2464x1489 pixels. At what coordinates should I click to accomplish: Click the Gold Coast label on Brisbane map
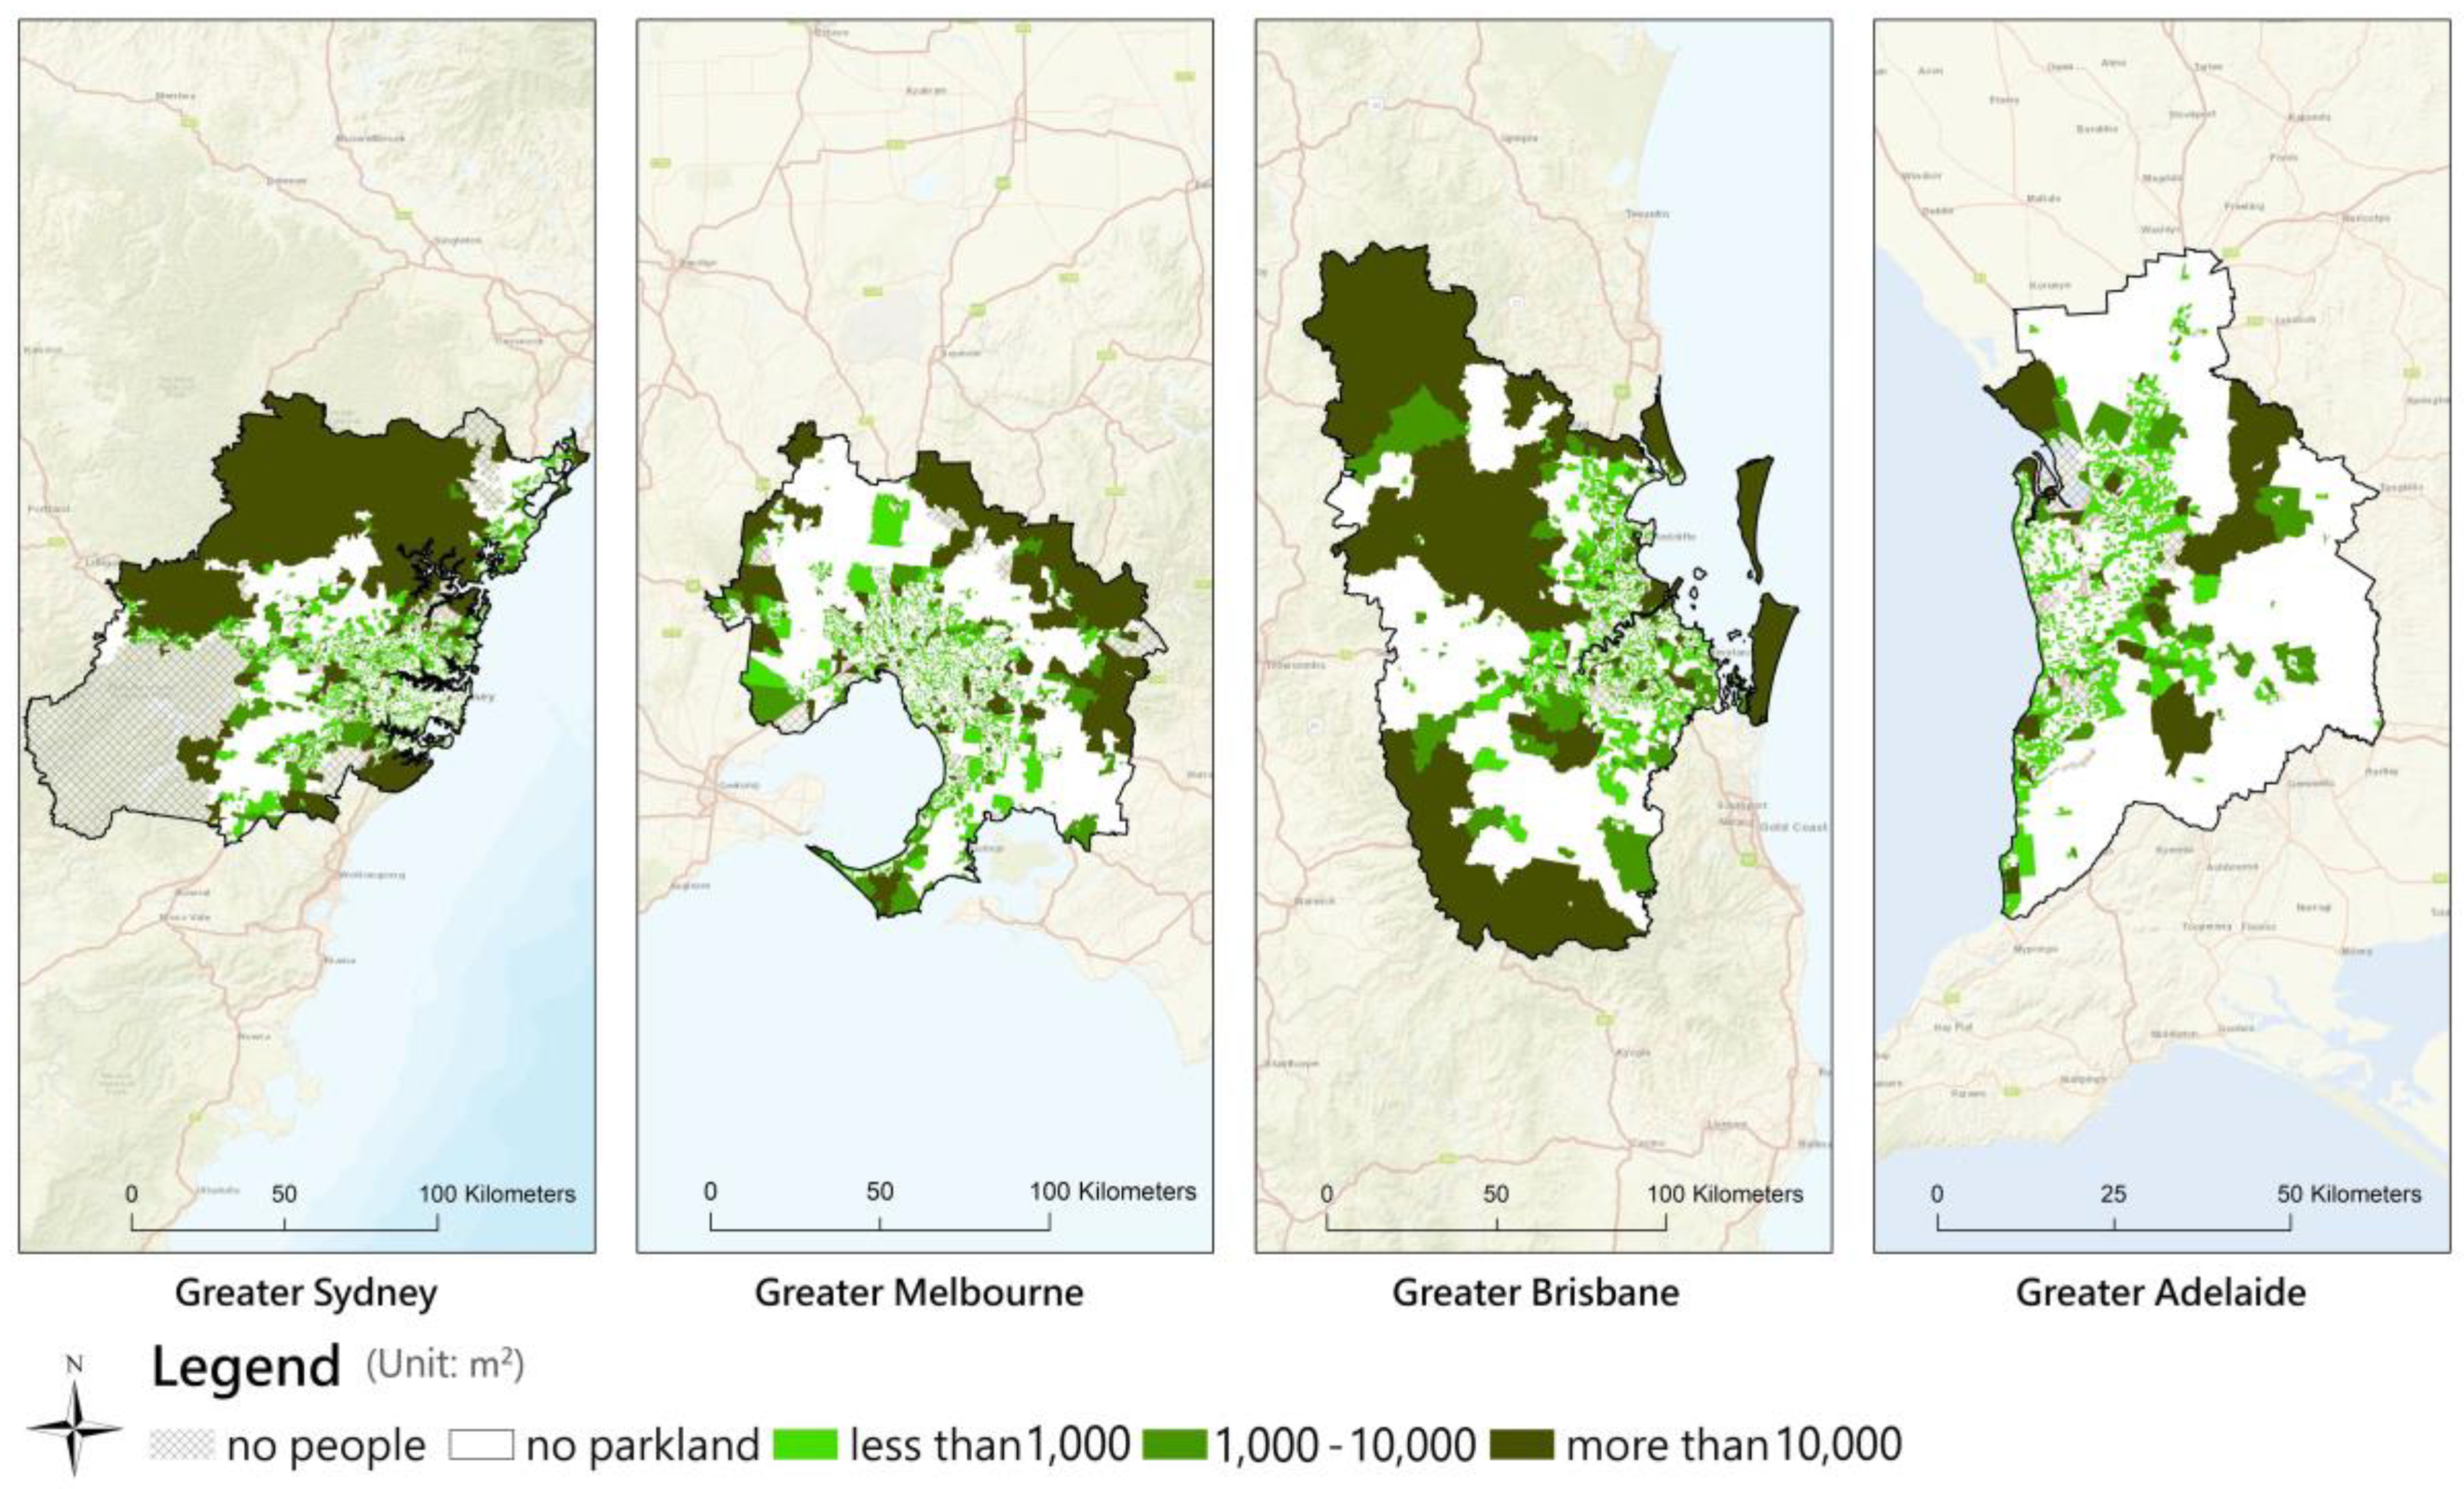point(1793,826)
